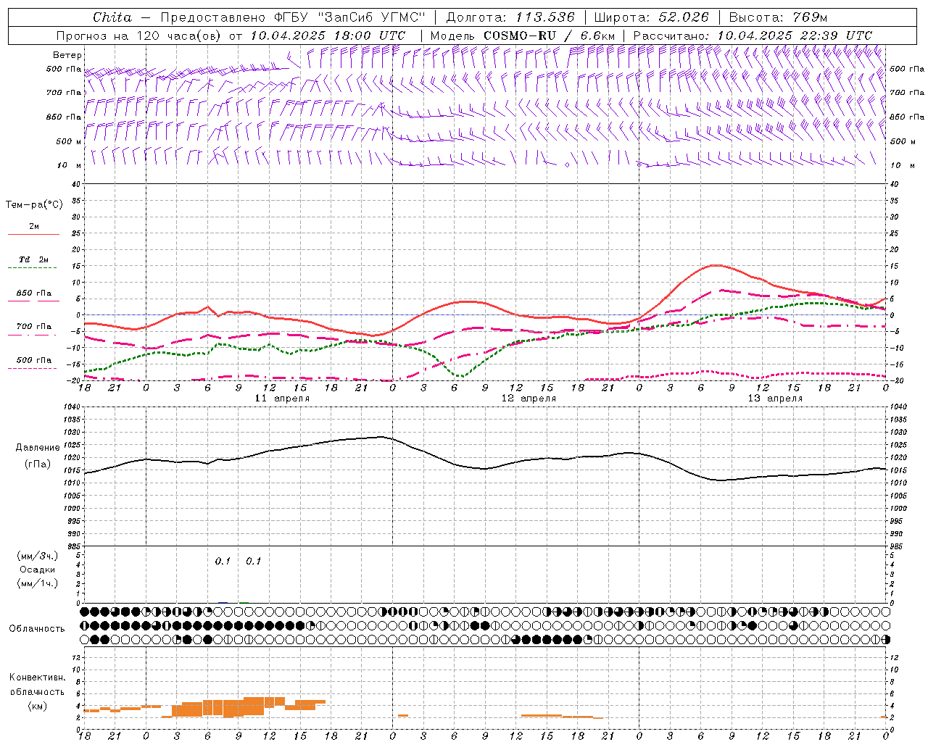This screenshot has width=928, height=742.
Task: Click the Модель COSMO-RU / 6.6км label
Action: click(x=523, y=36)
